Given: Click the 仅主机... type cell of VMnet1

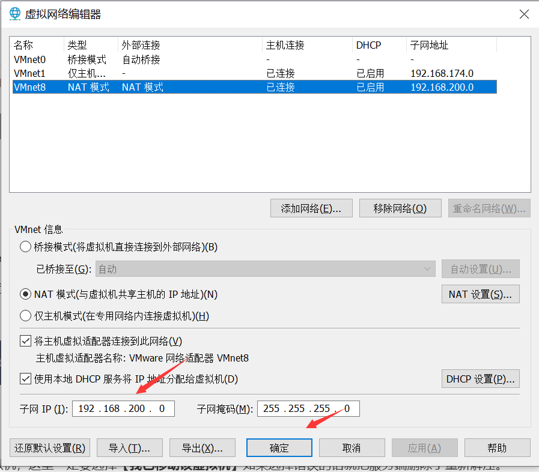Looking at the screenshot, I should pos(87,73).
